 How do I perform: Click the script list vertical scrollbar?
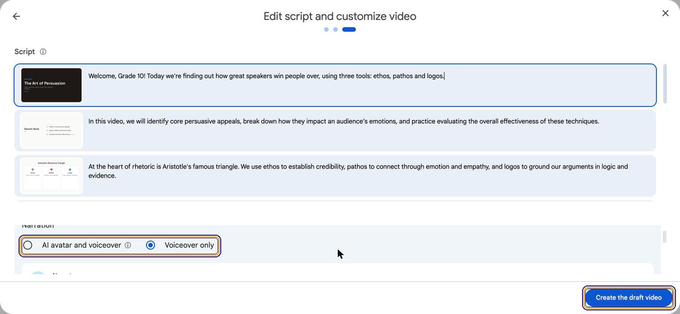tap(665, 84)
